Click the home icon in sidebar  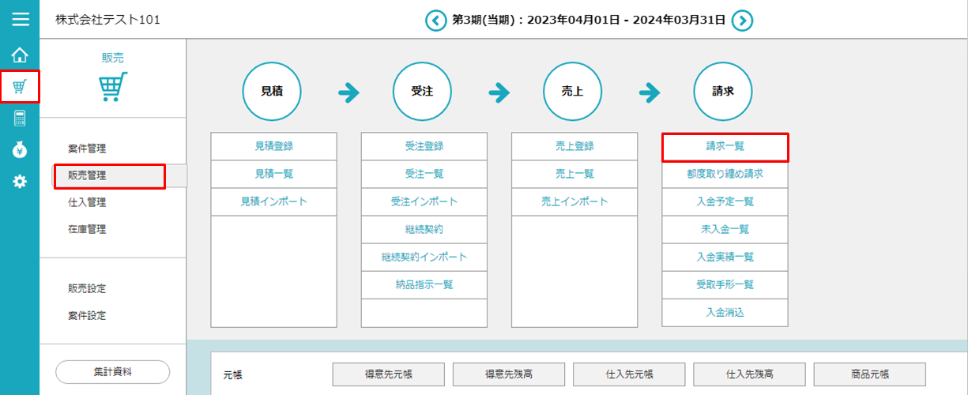(x=20, y=55)
